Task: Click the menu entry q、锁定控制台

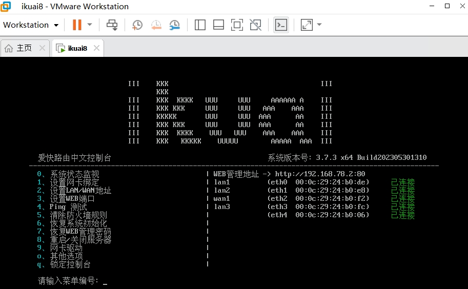Action: tap(64, 264)
